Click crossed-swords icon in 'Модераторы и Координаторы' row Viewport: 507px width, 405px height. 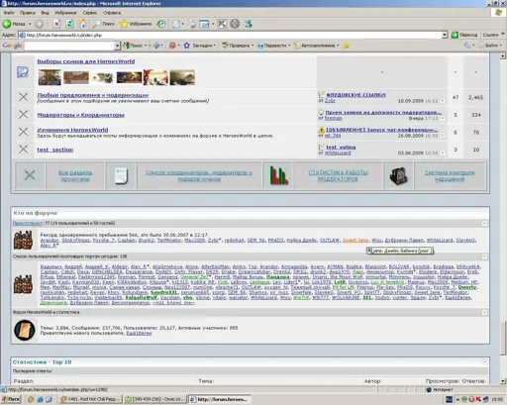point(23,115)
